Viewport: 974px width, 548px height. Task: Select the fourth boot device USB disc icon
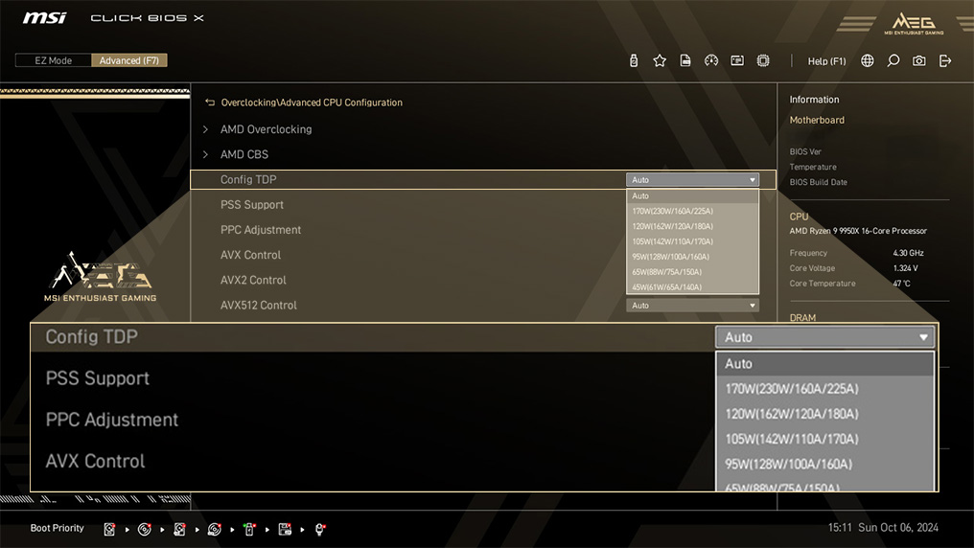pos(215,529)
